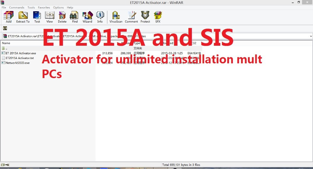Sort by the Type column header

pyautogui.click(x=137, y=43)
